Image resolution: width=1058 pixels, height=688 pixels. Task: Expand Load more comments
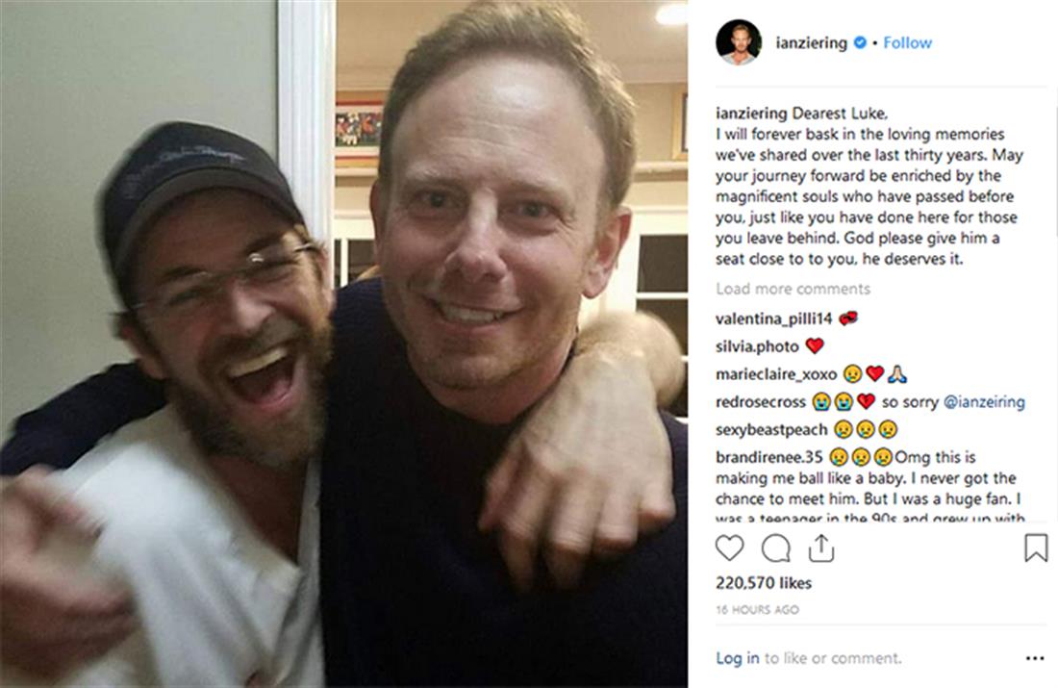(x=793, y=289)
